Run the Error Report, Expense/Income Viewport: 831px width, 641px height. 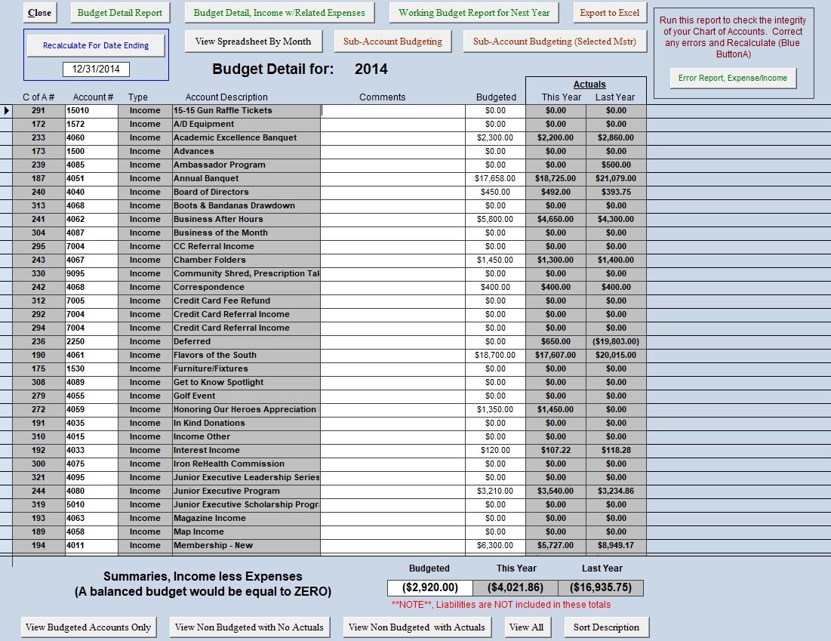(733, 78)
